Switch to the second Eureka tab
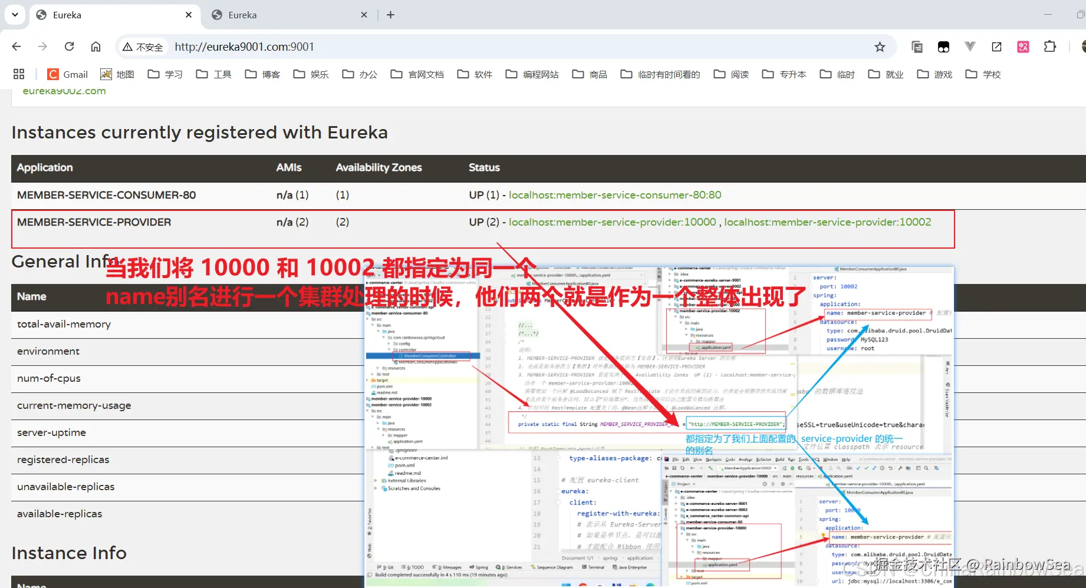The width and height of the screenshot is (1086, 588). [290, 15]
